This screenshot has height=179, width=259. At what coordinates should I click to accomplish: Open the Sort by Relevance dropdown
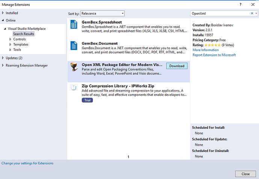(x=102, y=14)
